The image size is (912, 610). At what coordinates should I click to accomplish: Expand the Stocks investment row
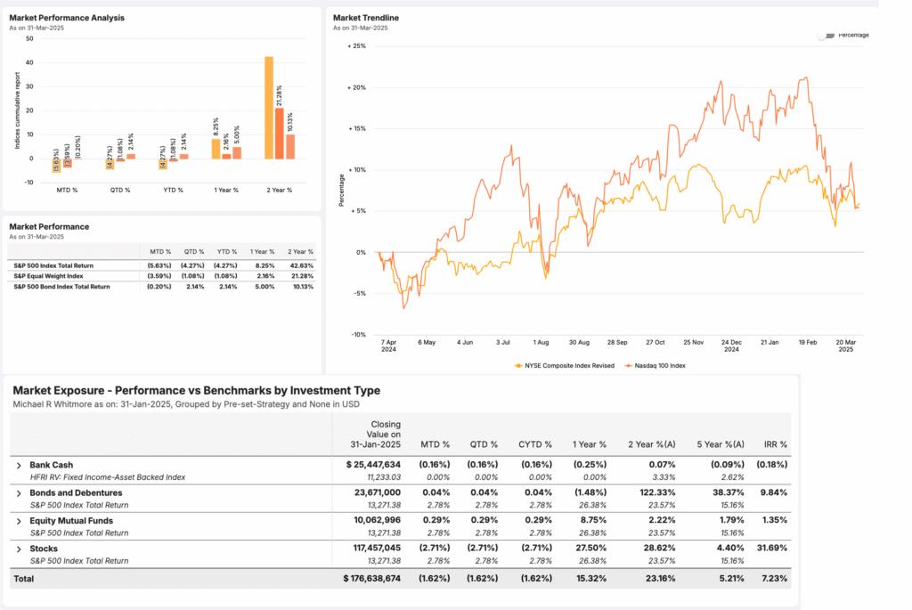[x=19, y=548]
